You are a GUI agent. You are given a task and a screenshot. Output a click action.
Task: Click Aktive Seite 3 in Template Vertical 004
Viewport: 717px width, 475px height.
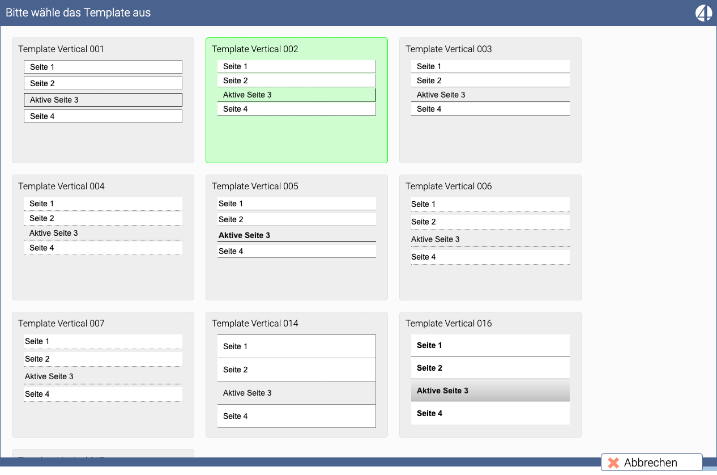coord(103,233)
